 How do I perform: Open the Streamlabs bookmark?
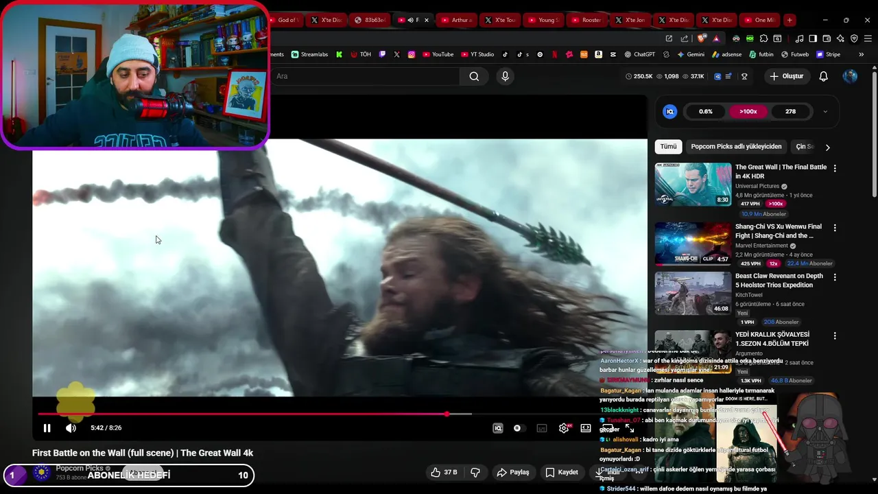[309, 54]
